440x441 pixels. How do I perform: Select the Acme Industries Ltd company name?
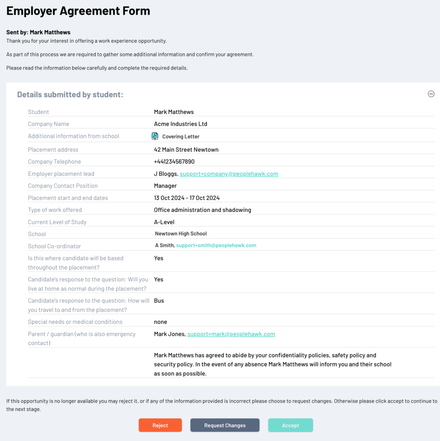point(180,124)
